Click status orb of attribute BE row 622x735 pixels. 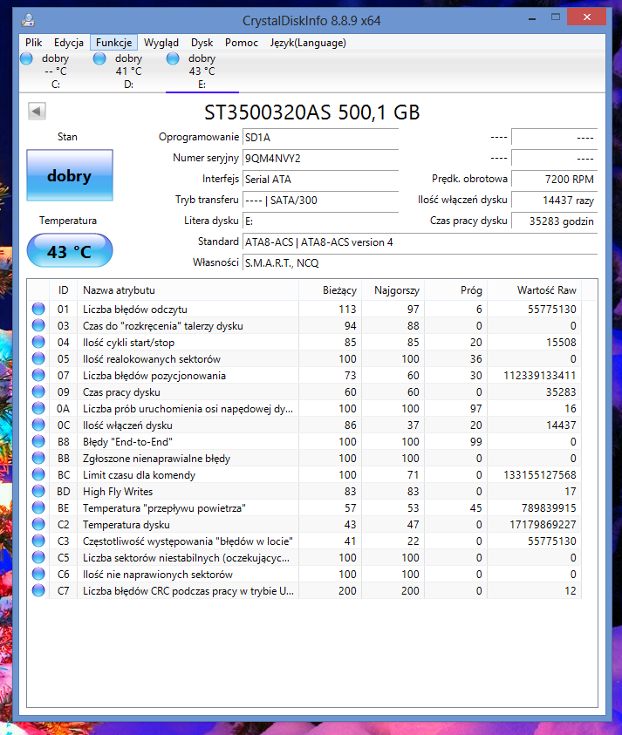38,507
